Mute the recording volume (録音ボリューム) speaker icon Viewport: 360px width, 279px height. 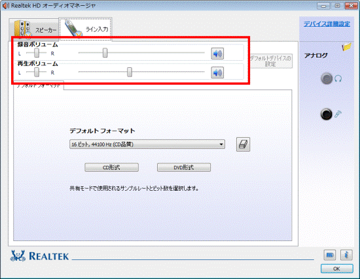217,54
